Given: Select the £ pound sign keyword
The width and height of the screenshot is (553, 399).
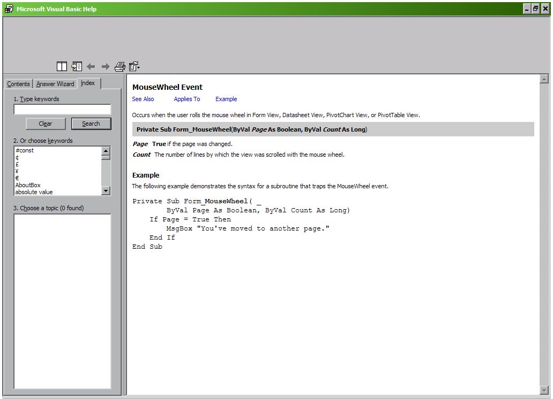Looking at the screenshot, I should 17,164.
